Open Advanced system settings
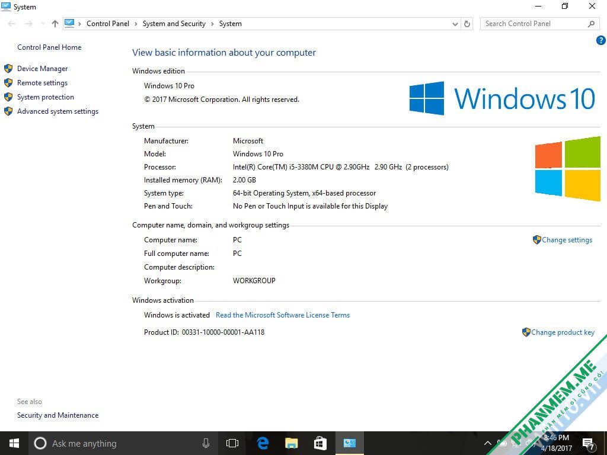 click(x=57, y=111)
